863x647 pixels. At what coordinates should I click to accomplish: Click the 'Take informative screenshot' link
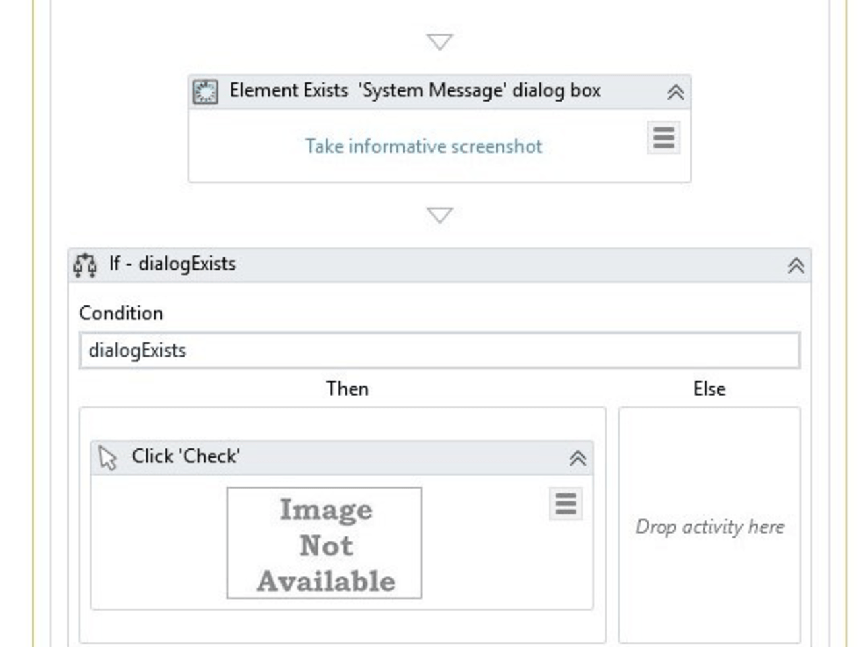coord(423,146)
